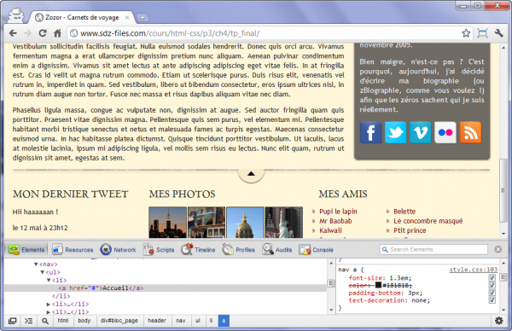Open the Pupi le lapin friend link
Screen dimensions: 512x331
(x=338, y=212)
